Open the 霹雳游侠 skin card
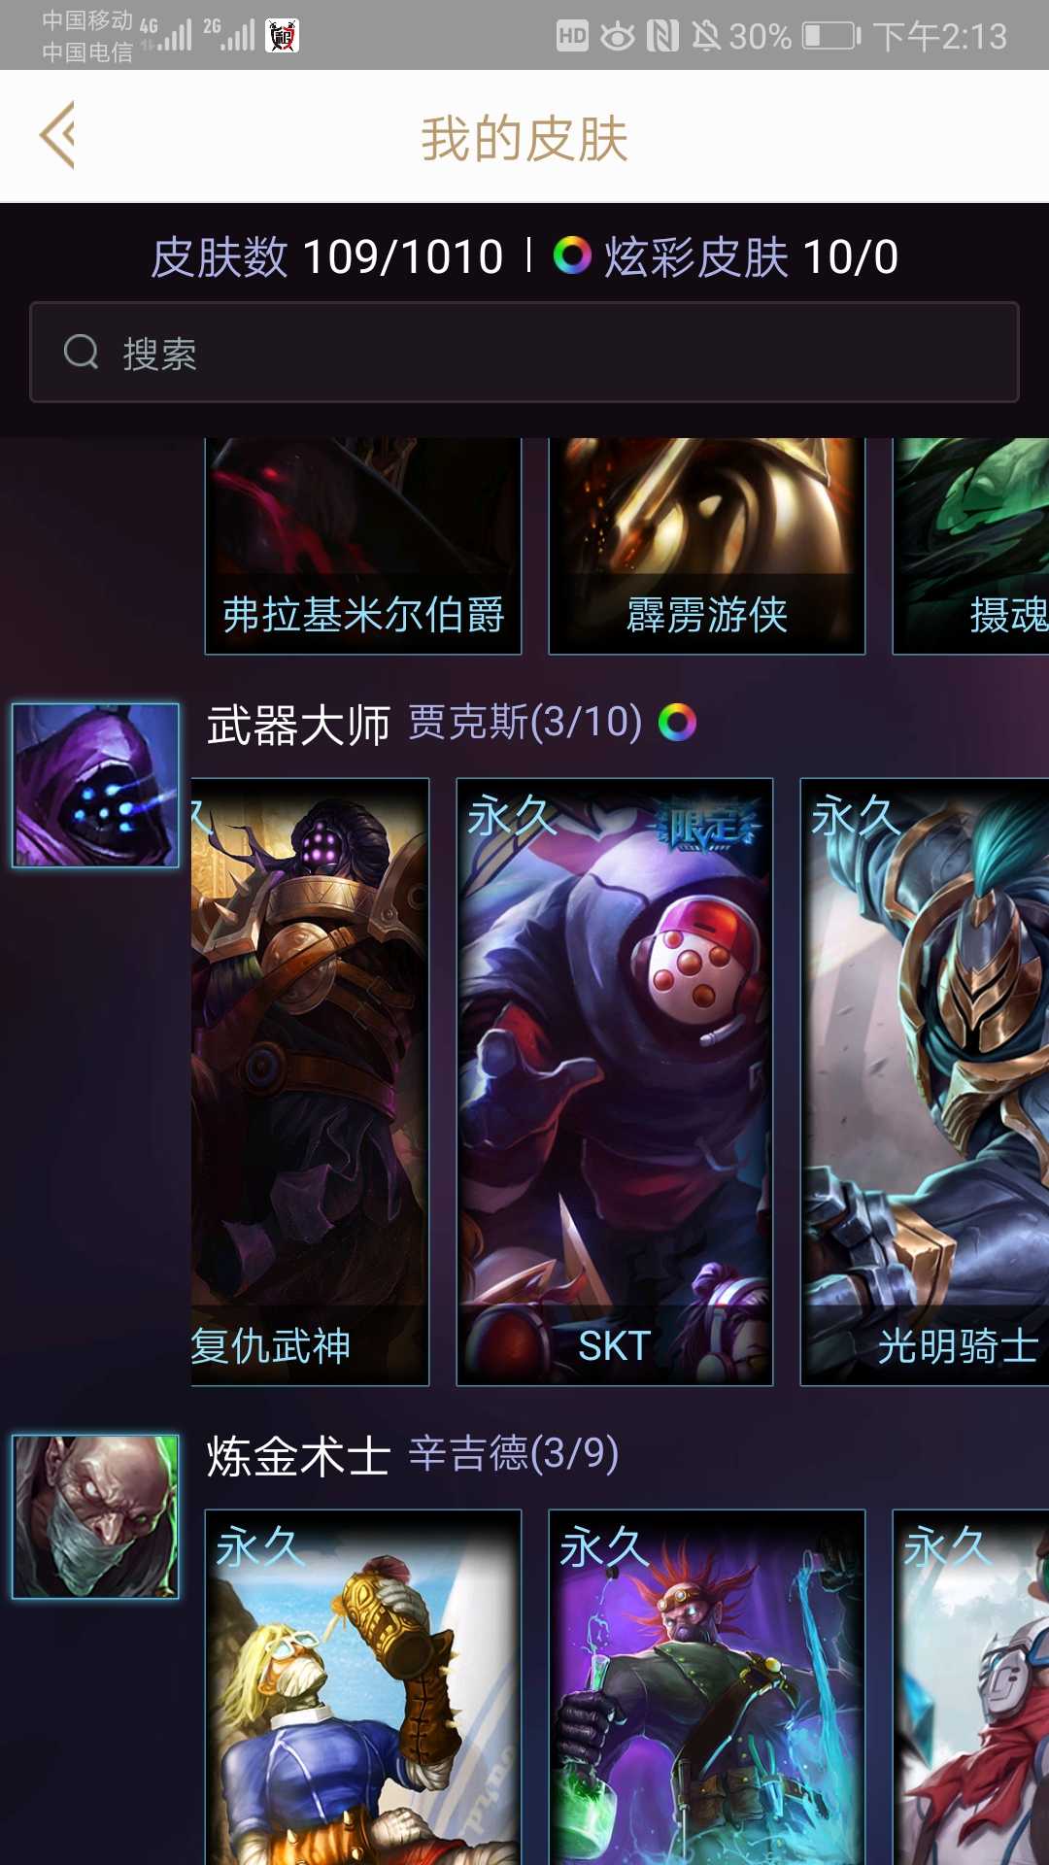 pyautogui.click(x=707, y=546)
